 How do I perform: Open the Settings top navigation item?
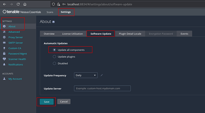coord(66,12)
